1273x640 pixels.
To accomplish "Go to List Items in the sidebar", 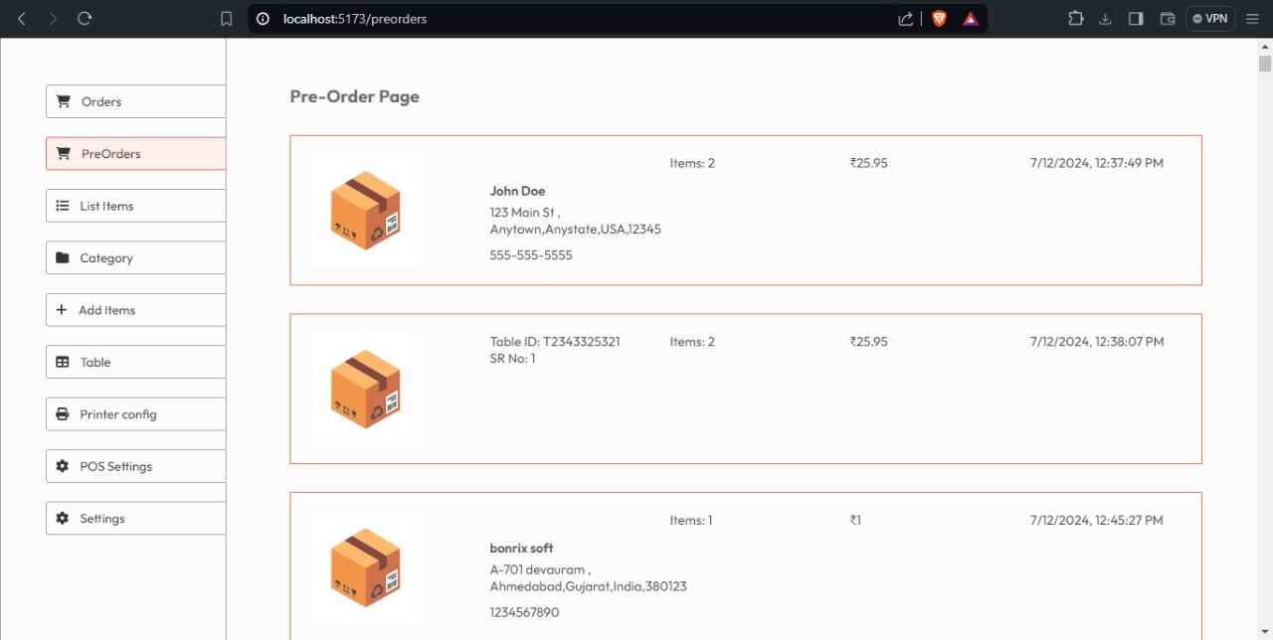I will pyautogui.click(x=136, y=206).
